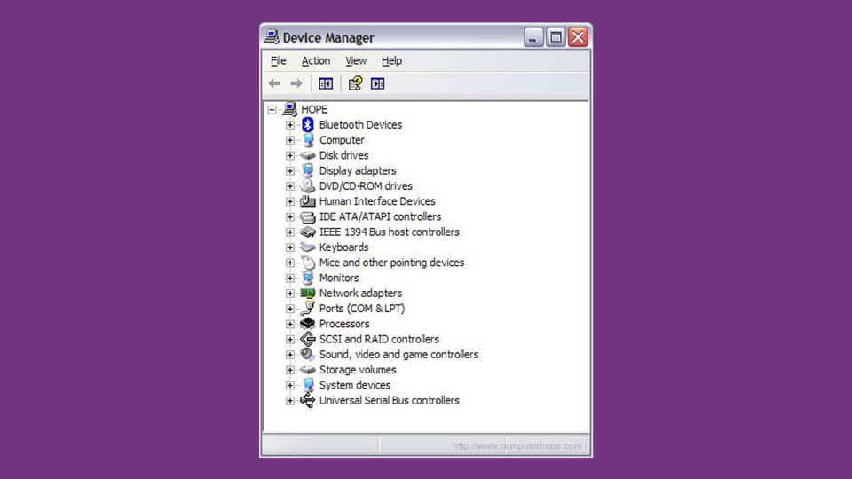Expand the Sound, video and game controllers
Image resolution: width=852 pixels, height=479 pixels.
pyautogui.click(x=289, y=355)
